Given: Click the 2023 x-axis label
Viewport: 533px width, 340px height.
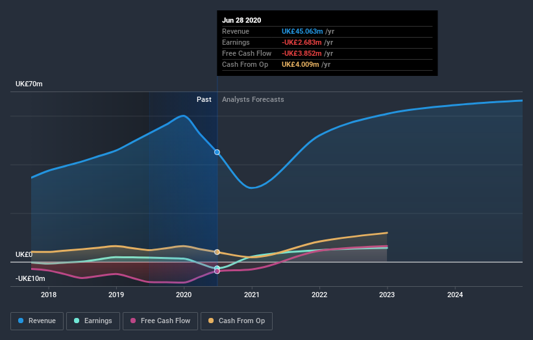Looking at the screenshot, I should 387,295.
